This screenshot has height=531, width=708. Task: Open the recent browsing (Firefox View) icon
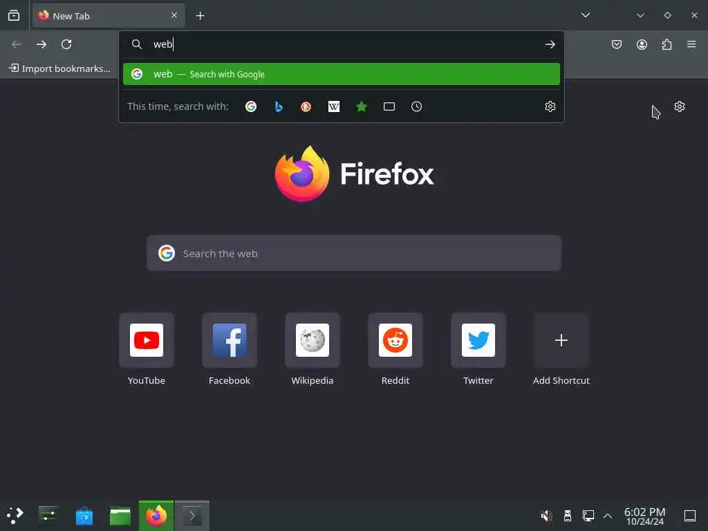[14, 15]
